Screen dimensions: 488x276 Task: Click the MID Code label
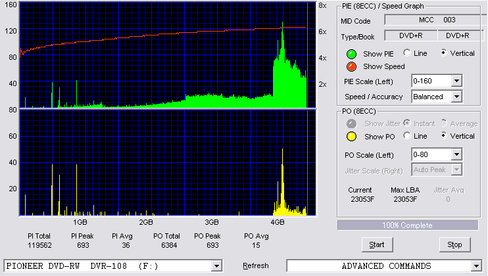[x=356, y=21]
